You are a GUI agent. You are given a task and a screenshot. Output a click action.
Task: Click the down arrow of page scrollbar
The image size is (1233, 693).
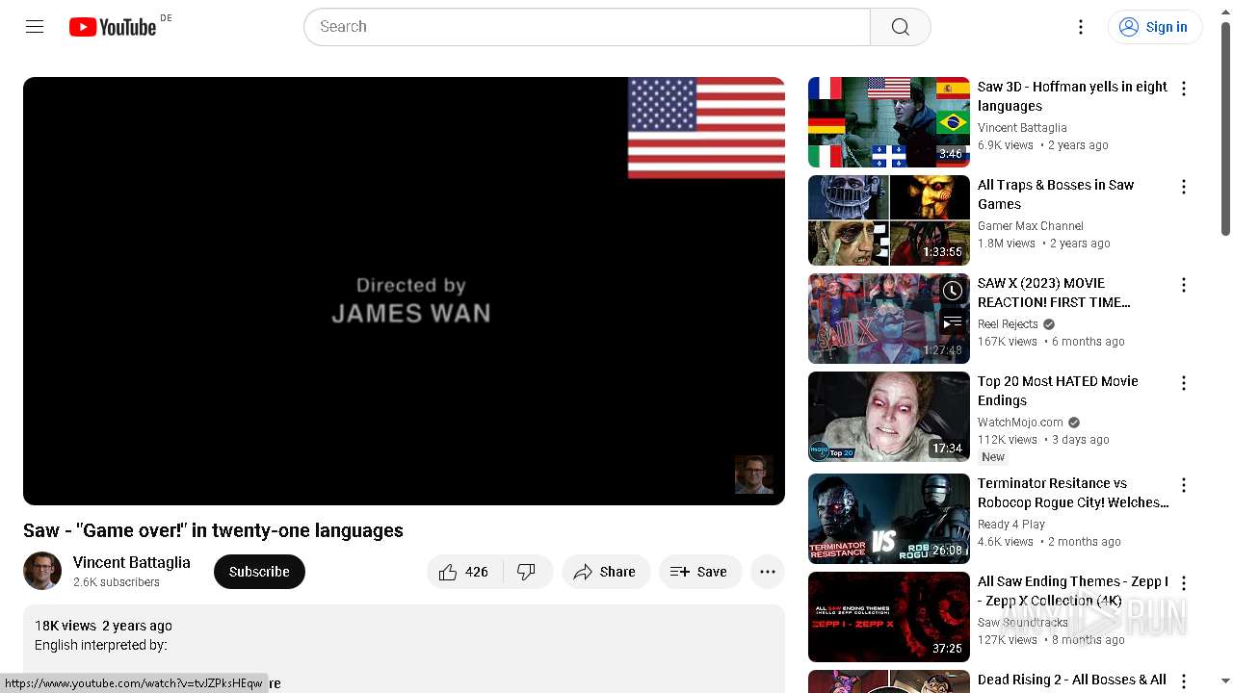[x=1225, y=683]
